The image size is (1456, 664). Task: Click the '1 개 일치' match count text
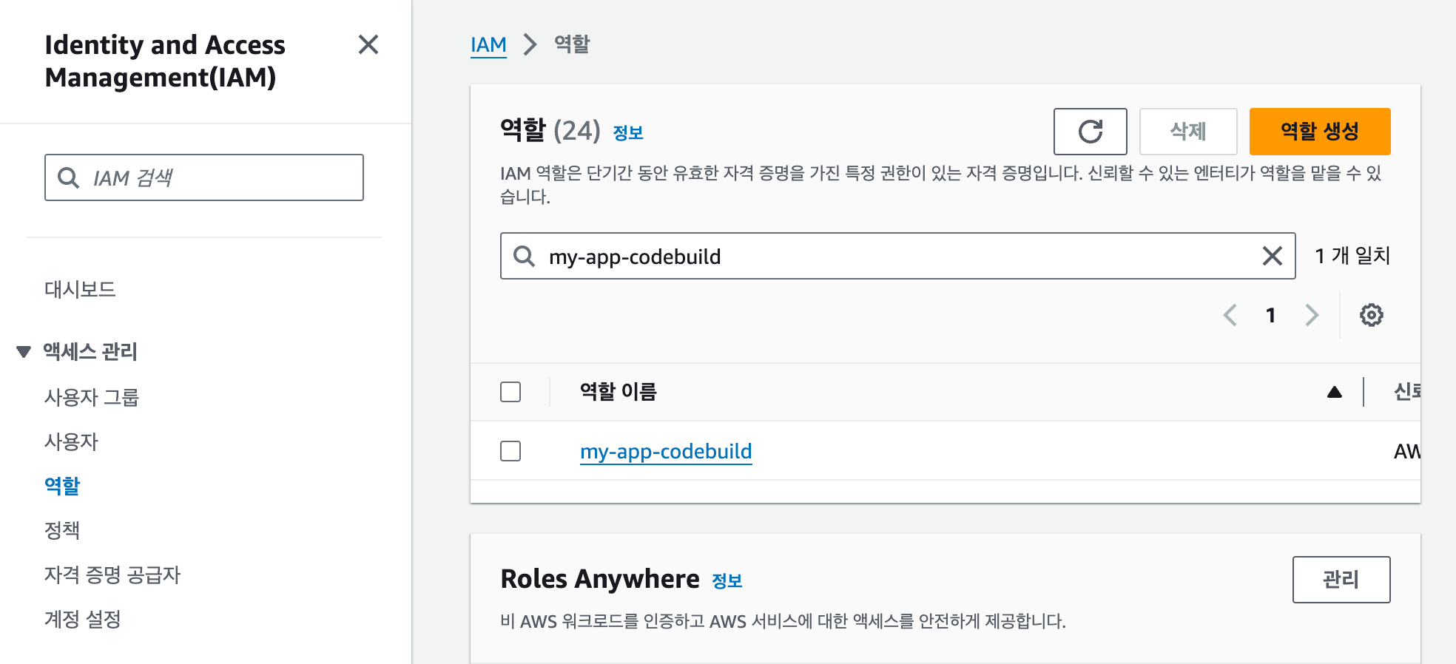click(1352, 256)
